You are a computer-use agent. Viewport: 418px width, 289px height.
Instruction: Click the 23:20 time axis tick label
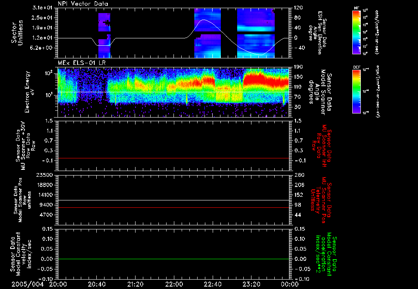coord(251,284)
